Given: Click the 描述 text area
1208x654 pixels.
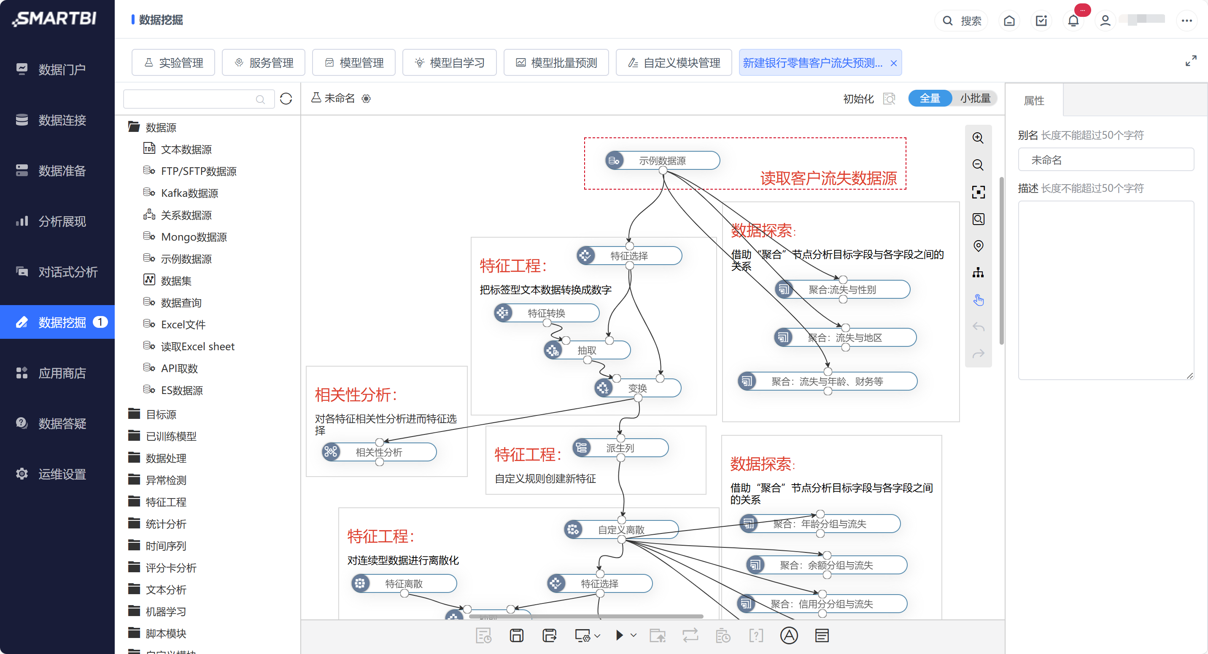Looking at the screenshot, I should (x=1106, y=290).
